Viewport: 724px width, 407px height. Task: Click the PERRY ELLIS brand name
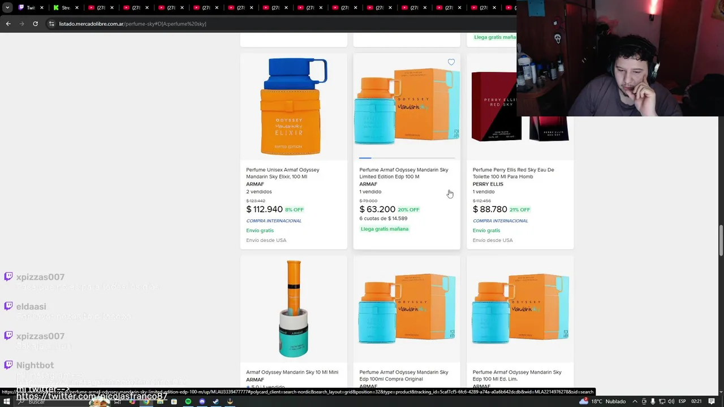[488, 184]
